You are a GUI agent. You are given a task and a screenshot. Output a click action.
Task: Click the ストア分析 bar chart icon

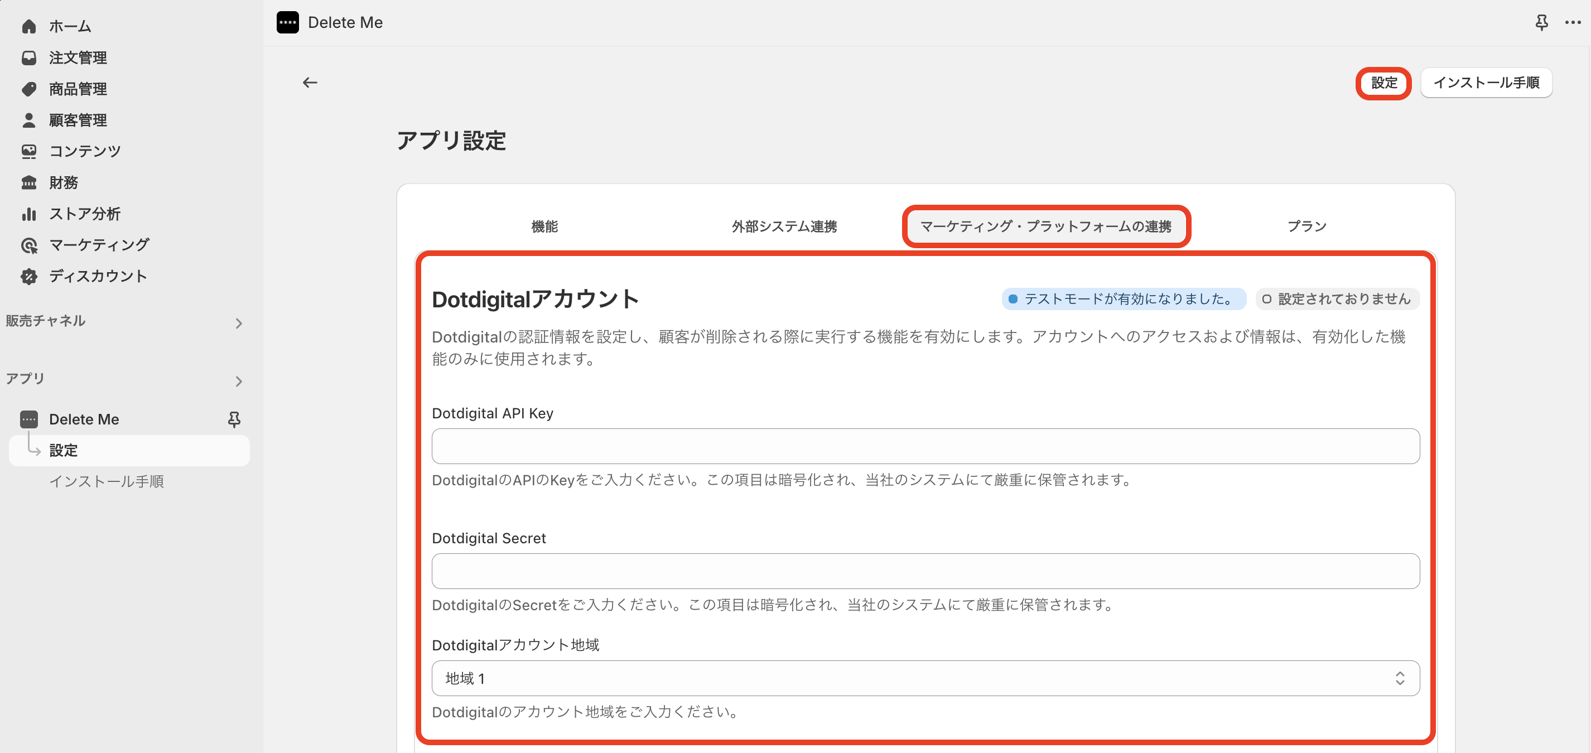pos(28,213)
